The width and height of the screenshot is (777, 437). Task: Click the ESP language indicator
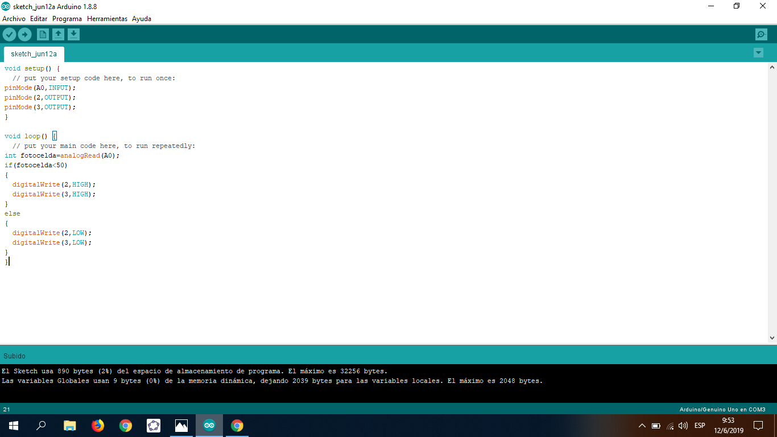click(x=700, y=426)
